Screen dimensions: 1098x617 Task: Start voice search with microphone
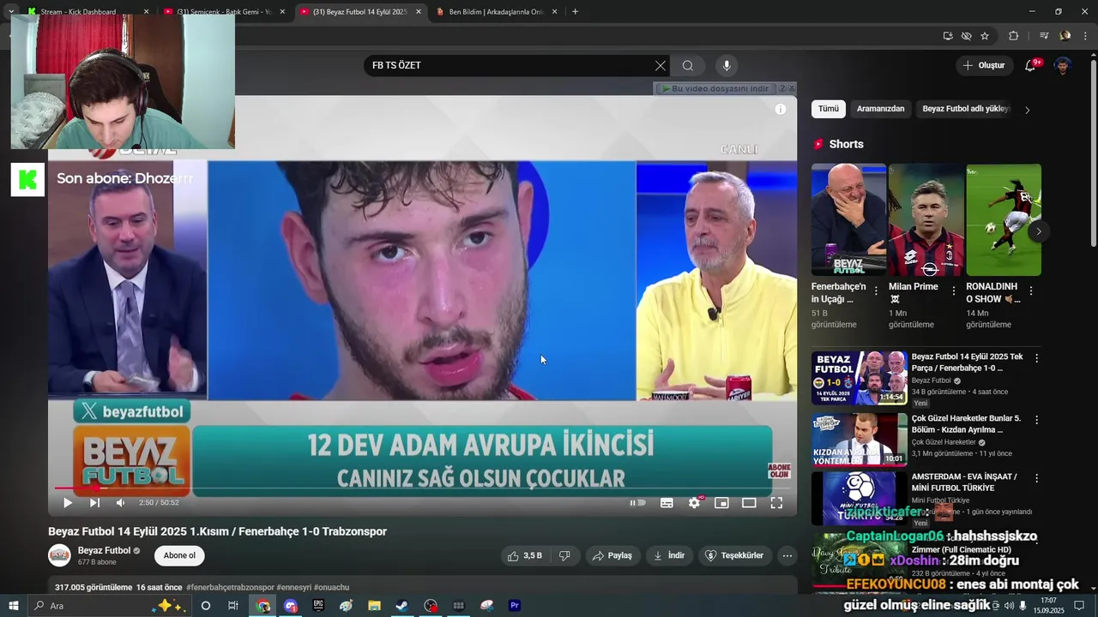727,65
